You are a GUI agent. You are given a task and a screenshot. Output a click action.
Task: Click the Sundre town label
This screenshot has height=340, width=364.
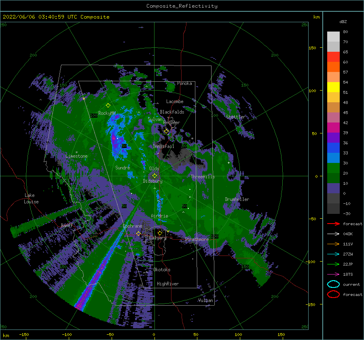(123, 167)
